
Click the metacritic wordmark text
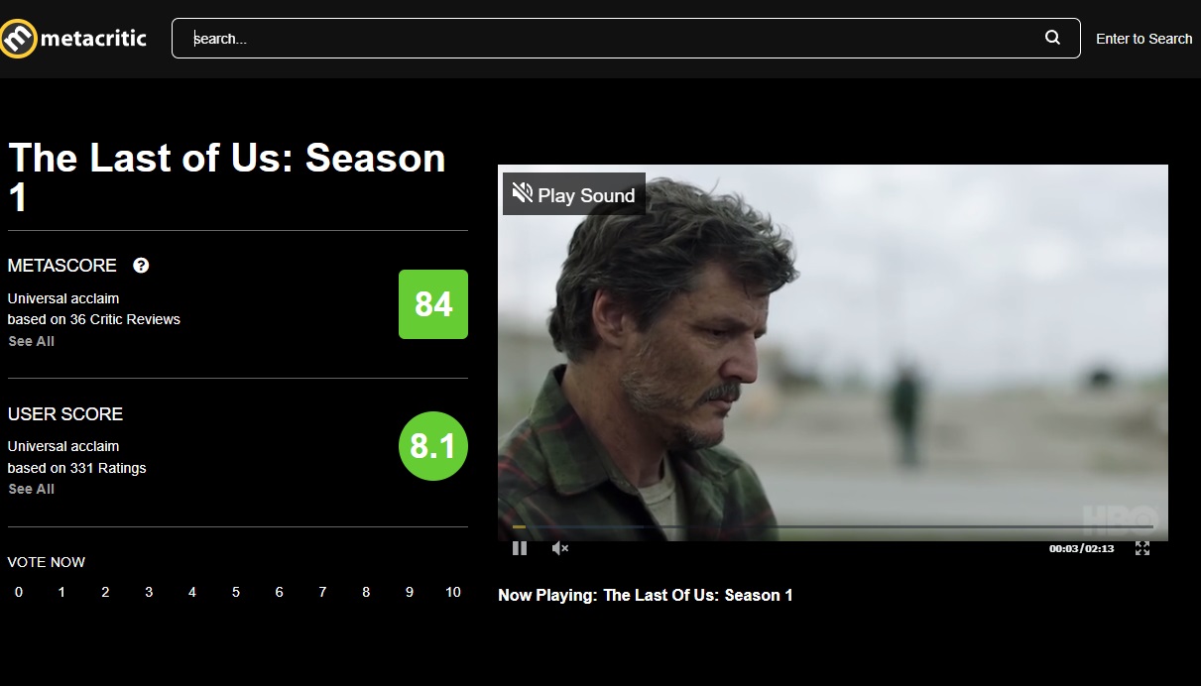coord(93,39)
